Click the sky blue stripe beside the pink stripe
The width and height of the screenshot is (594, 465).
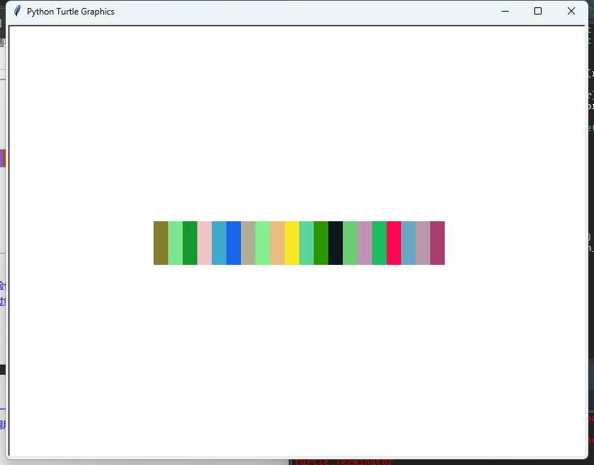[219, 243]
